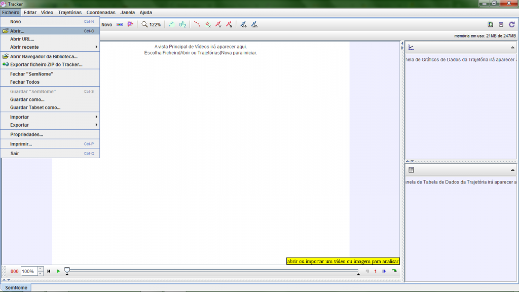Open the Trajetórias menu
The width and height of the screenshot is (519, 292).
[69, 12]
